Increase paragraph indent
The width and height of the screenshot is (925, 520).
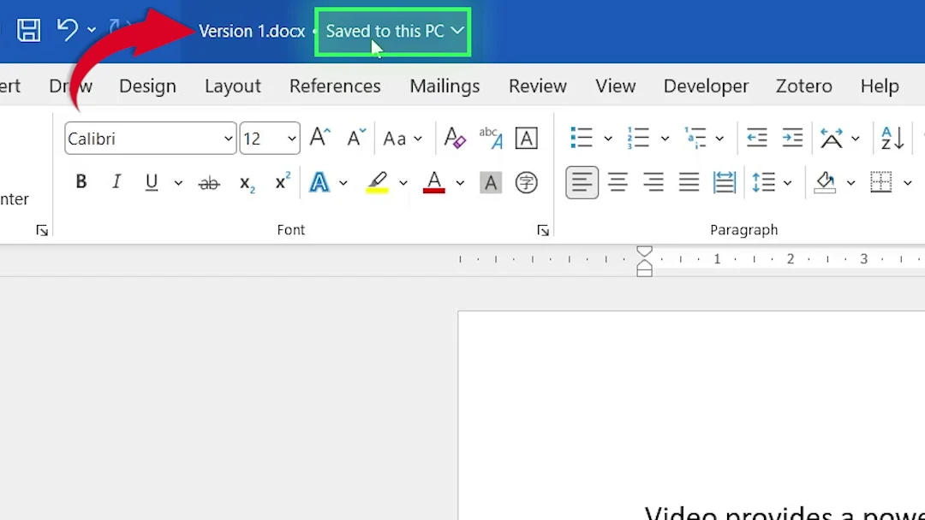pyautogui.click(x=792, y=138)
